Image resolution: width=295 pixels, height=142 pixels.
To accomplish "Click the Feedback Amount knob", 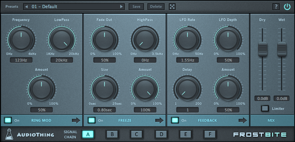I will pos(228,89).
